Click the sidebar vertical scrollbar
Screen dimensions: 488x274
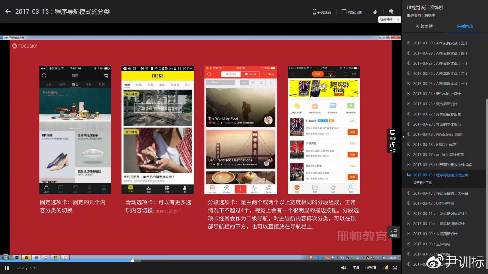(486, 184)
